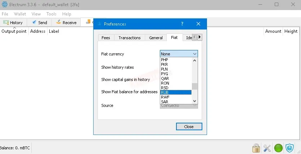301x154 pixels.
Task: Sort the list by the Amount column header
Action: click(x=273, y=31)
